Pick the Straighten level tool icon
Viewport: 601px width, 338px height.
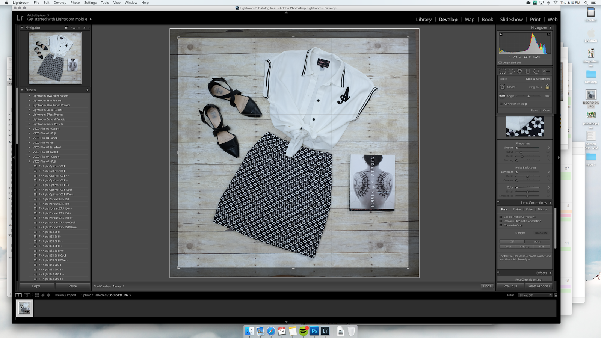tap(502, 96)
